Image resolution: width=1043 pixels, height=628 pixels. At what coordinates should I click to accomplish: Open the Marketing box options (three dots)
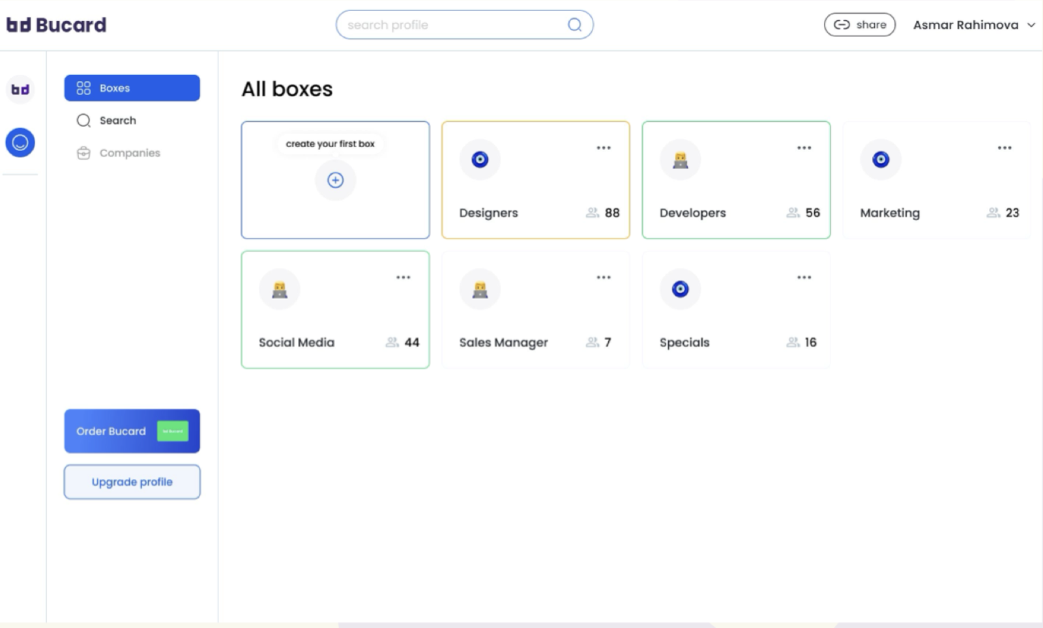[x=1005, y=148]
